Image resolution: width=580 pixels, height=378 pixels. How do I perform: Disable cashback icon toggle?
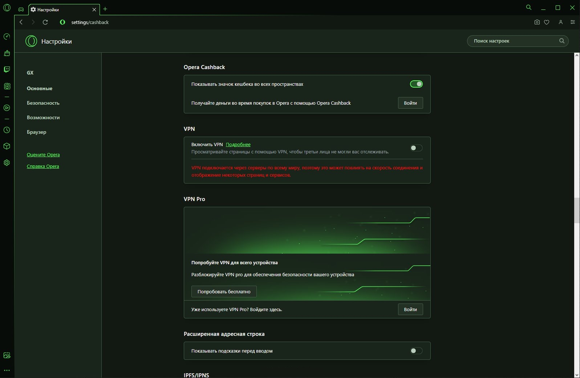[x=416, y=84]
